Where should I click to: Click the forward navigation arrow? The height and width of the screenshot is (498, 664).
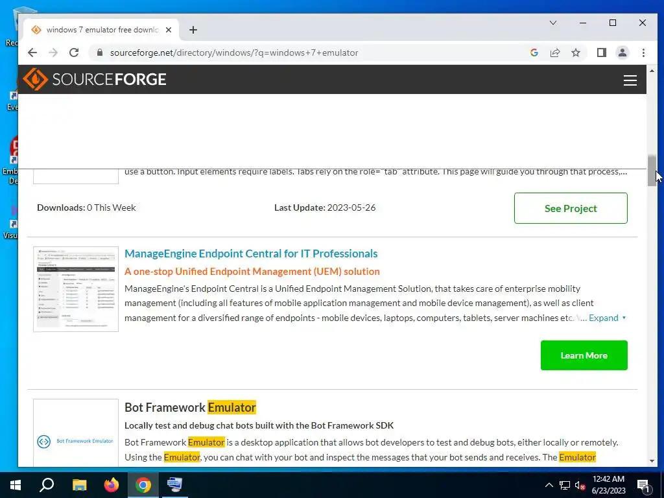click(53, 53)
